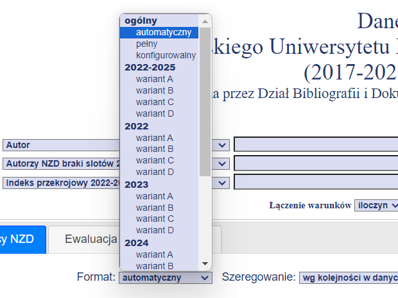
Task: Choose 'konfigurowalny' format option
Action: click(x=166, y=56)
